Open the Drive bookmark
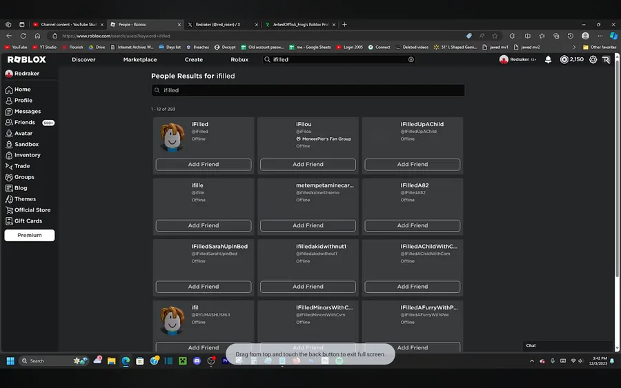Screen dimensions: 621x388 pyautogui.click(x=97, y=47)
